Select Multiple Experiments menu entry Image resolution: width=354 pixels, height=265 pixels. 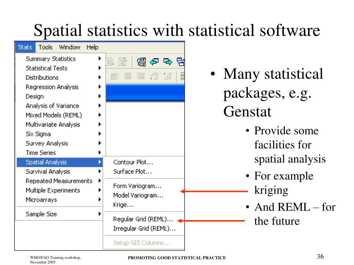[x=60, y=190]
